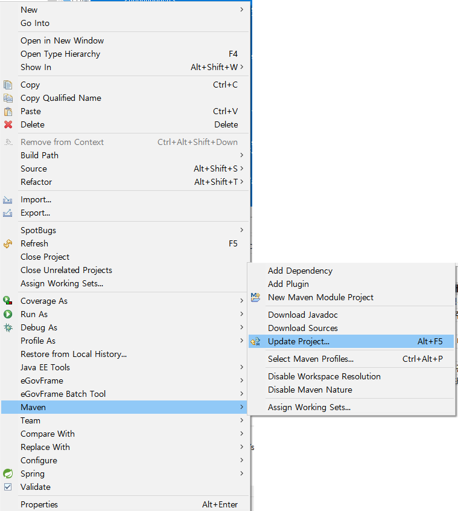This screenshot has width=458, height=511.
Task: Expand the Refactor submenu arrow
Action: click(x=241, y=182)
